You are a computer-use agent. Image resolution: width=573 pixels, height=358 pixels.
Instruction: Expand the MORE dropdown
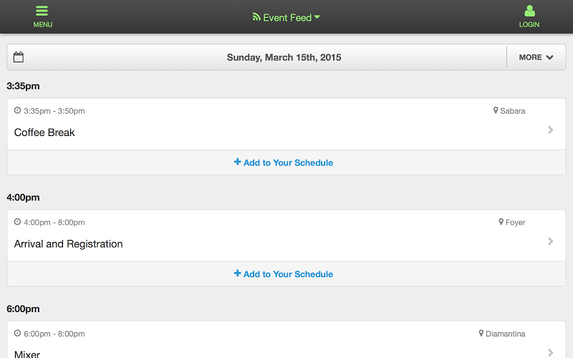point(536,57)
